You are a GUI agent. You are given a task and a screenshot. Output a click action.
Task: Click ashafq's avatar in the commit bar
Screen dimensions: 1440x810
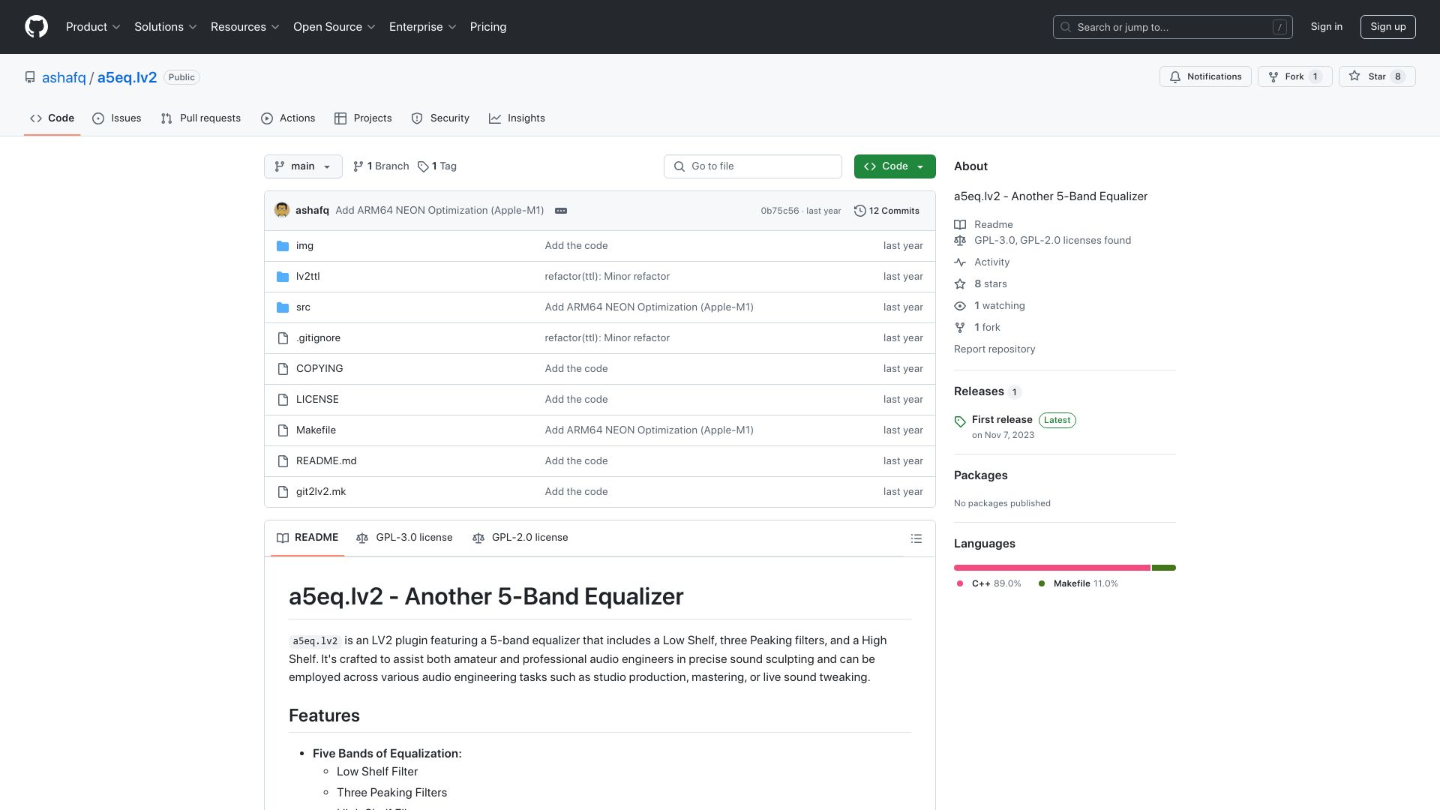(282, 210)
